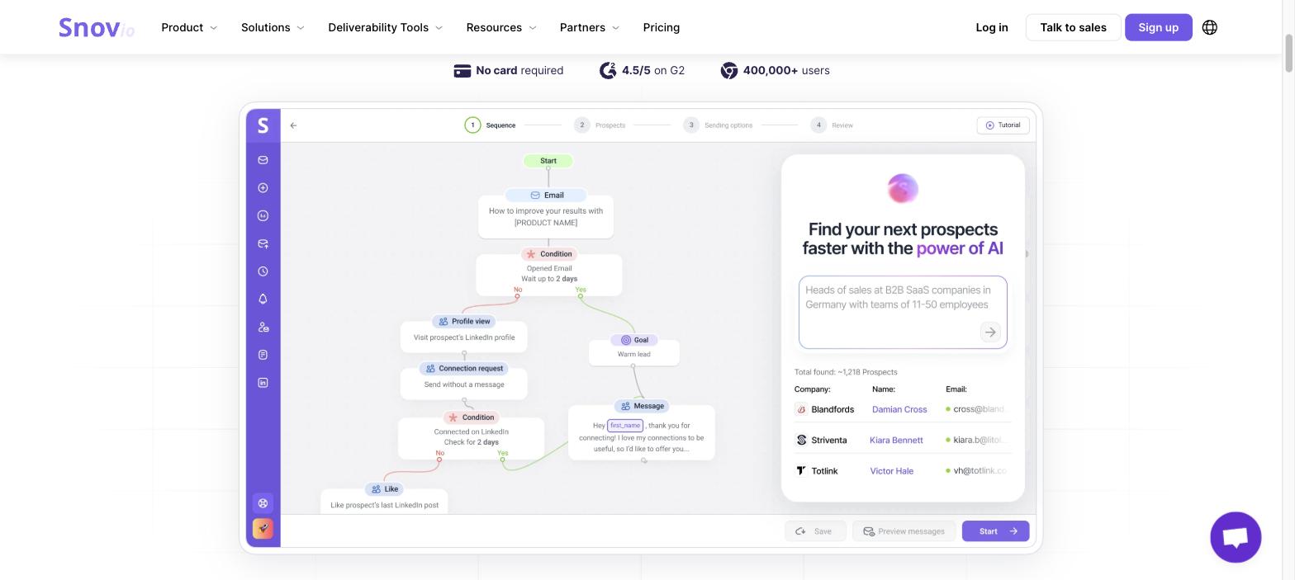Click the notification bell sidebar icon
Viewport: 1295px width, 580px height.
[263, 299]
